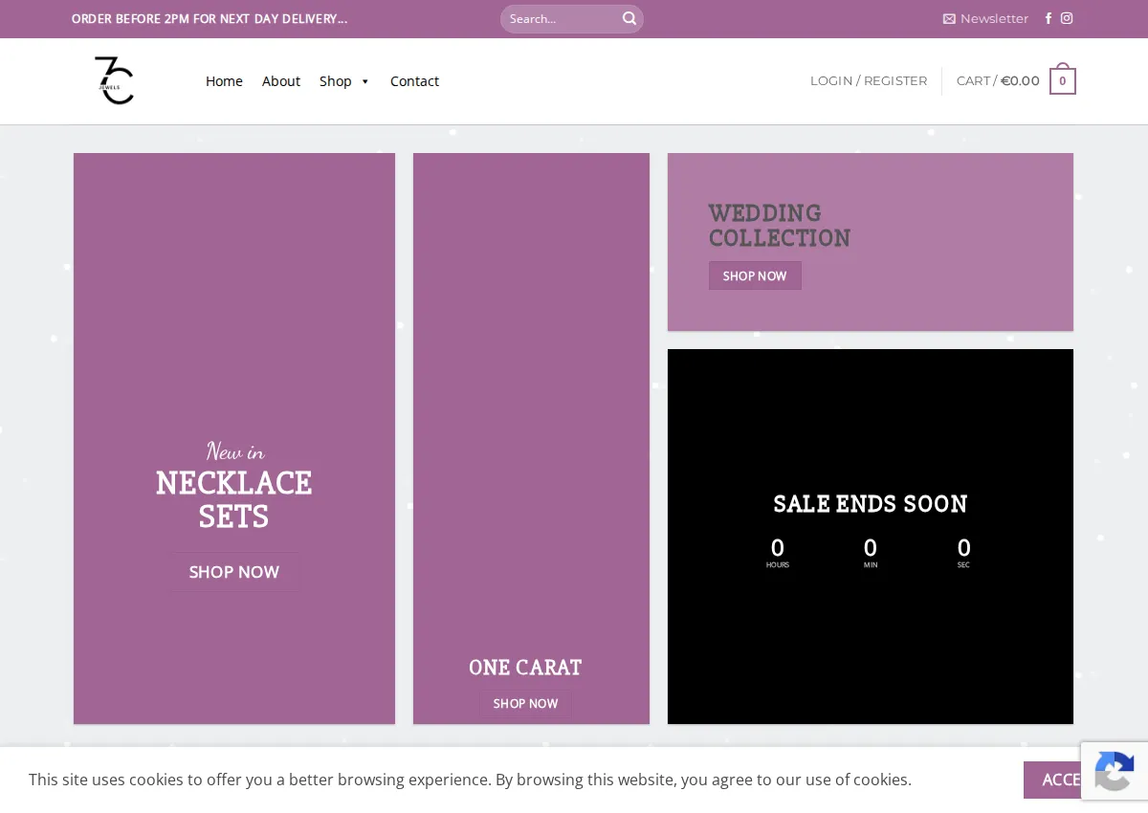
Task: Click the 7C Jewels logo
Action: click(114, 80)
